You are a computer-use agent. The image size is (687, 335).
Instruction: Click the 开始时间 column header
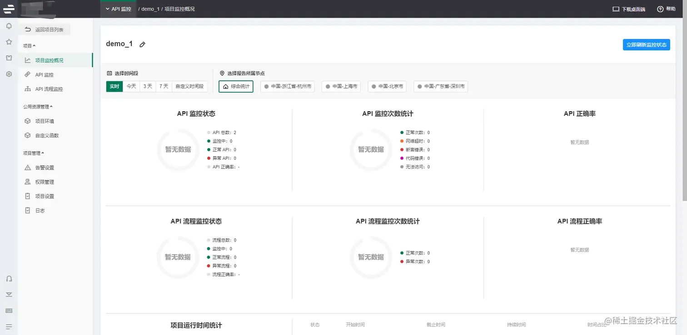click(355, 325)
